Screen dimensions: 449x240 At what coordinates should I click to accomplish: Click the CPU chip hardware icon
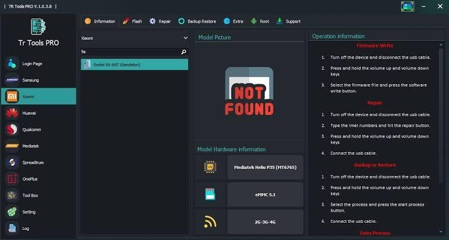(x=210, y=167)
